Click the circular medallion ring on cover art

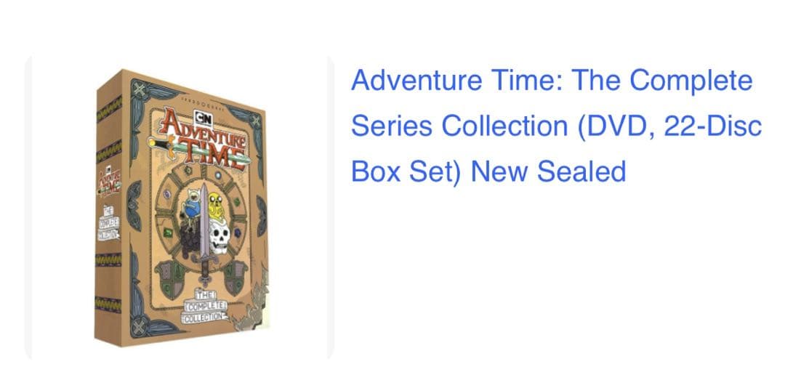point(202,216)
